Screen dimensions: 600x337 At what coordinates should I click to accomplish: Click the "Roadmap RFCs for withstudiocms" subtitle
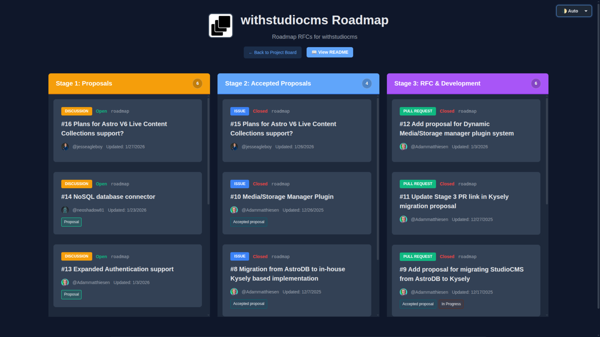tap(315, 37)
